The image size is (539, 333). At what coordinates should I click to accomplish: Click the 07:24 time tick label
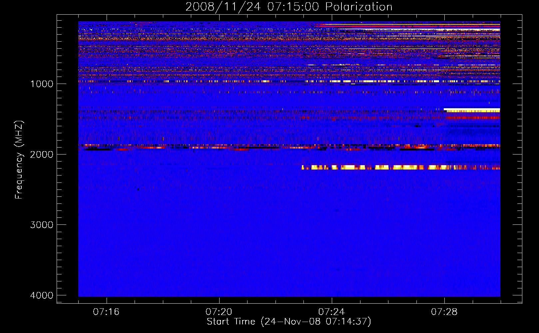pyautogui.click(x=331, y=312)
